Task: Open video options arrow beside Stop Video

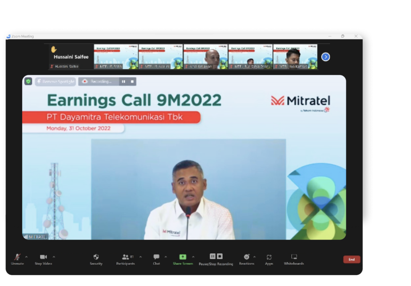Action: tap(54, 257)
